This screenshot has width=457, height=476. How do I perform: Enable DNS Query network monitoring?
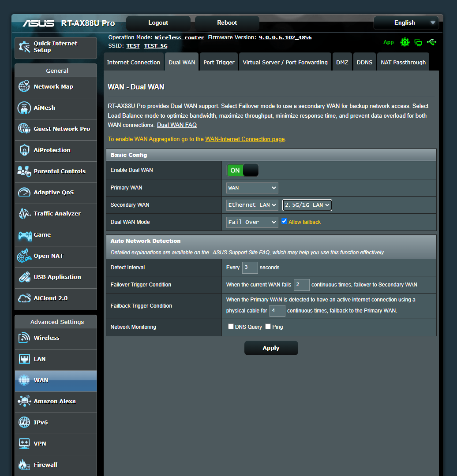(231, 326)
